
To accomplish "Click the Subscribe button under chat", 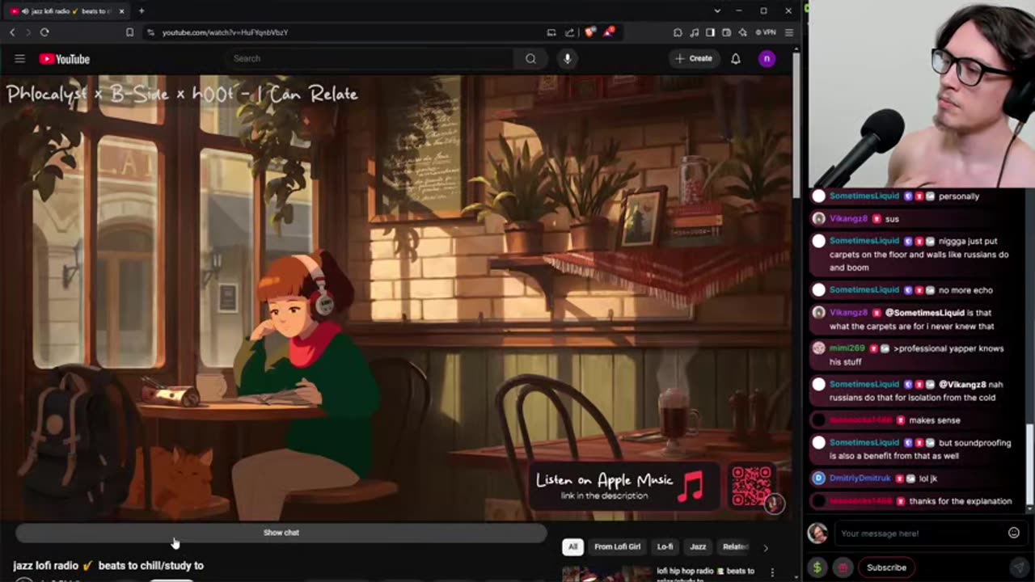I will [886, 567].
